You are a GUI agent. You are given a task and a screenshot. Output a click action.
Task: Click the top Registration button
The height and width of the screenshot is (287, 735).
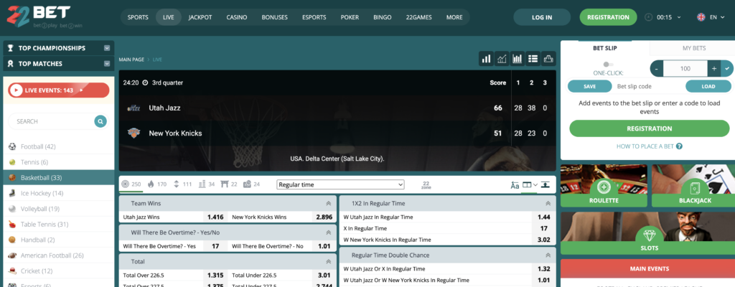(x=608, y=17)
